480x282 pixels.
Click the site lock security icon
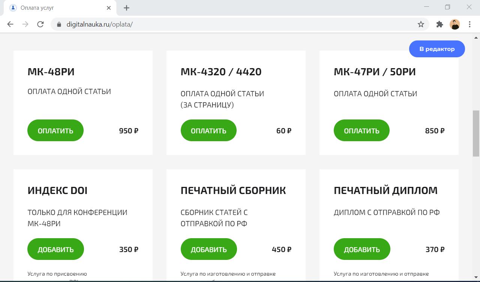point(59,24)
